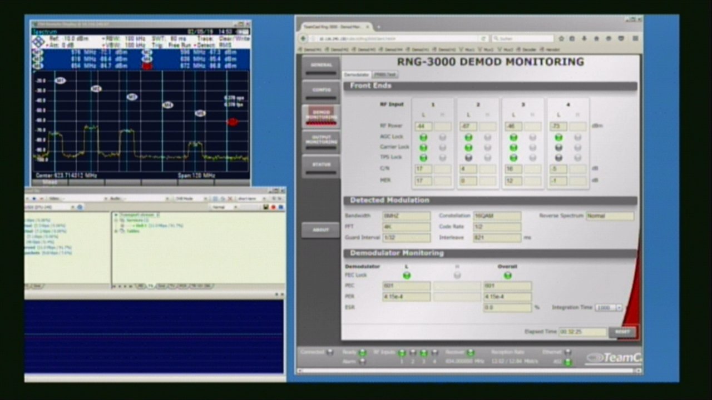712x400 pixels.
Task: Open a new browser tab
Action: 378,27
